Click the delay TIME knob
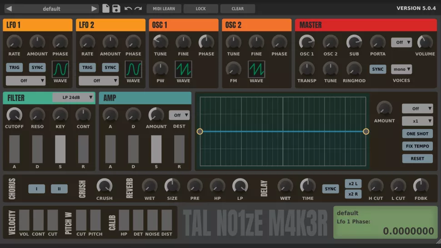The height and width of the screenshot is (248, 441). (308, 186)
